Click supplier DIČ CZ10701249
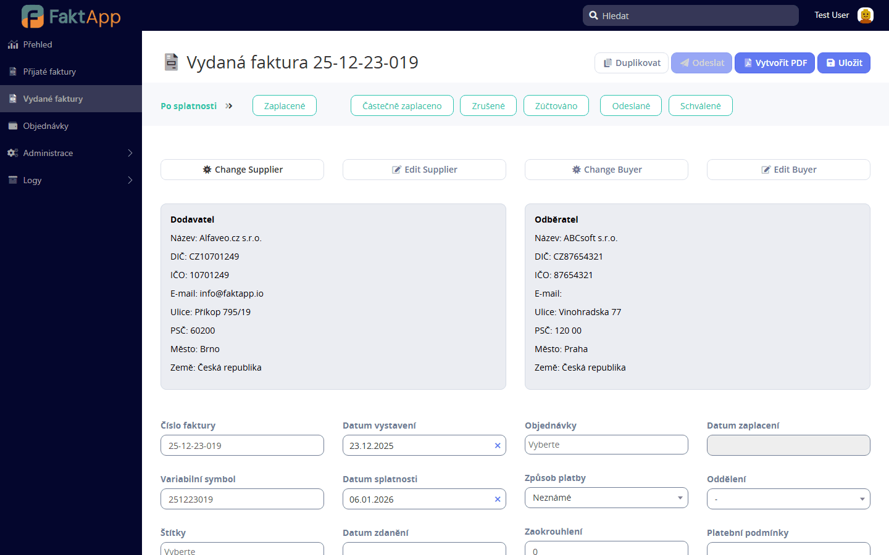This screenshot has width=889, height=555. click(x=214, y=257)
